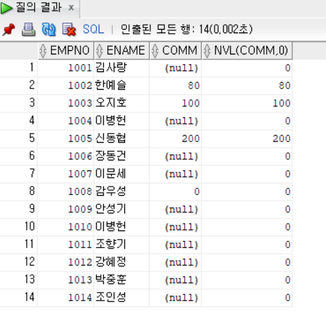
Task: Sort by the COMM column header
Action: tap(176, 50)
